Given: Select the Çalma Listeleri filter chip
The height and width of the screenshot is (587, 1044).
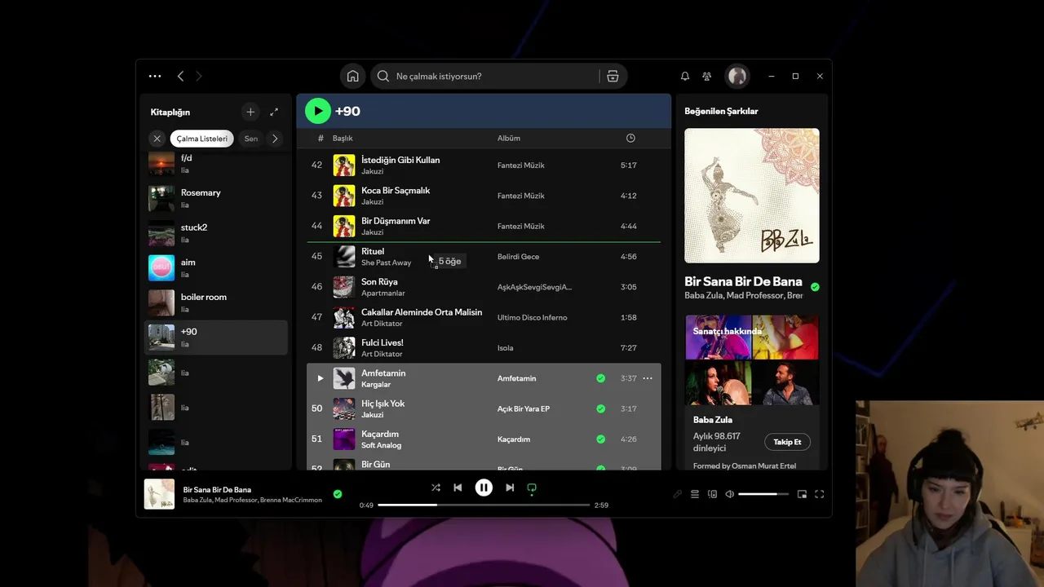Looking at the screenshot, I should coord(202,139).
